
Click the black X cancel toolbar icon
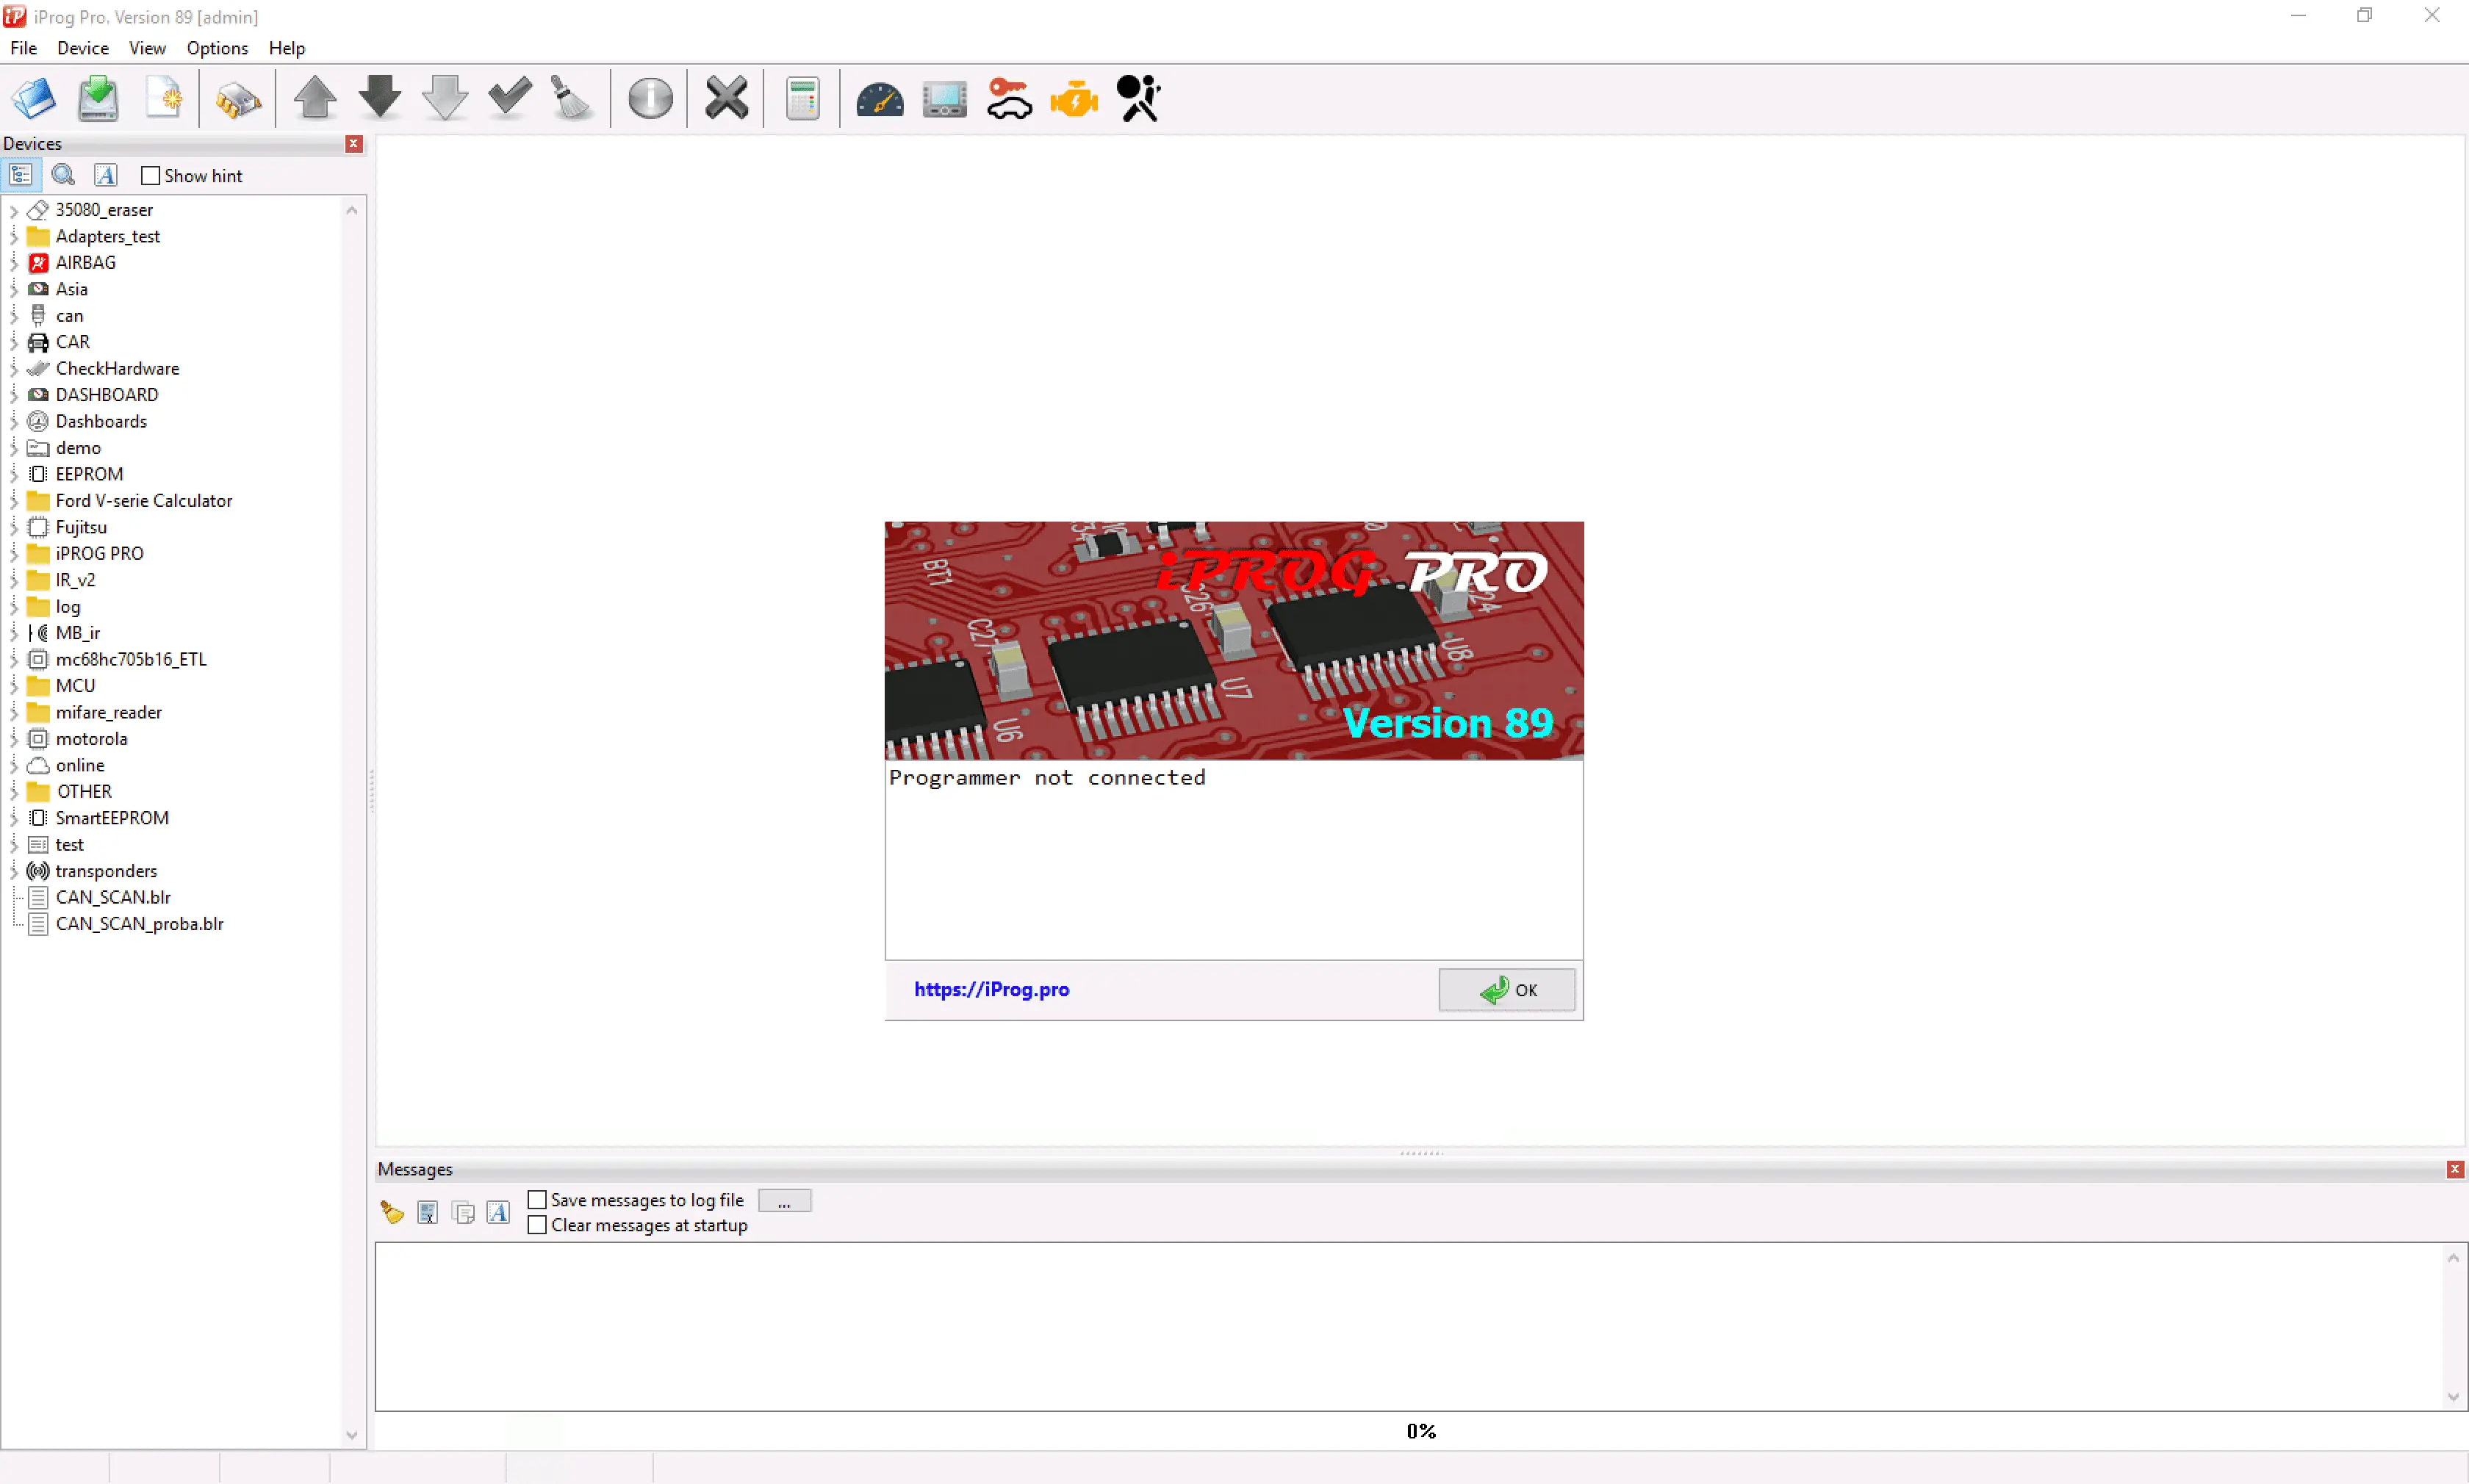point(727,98)
